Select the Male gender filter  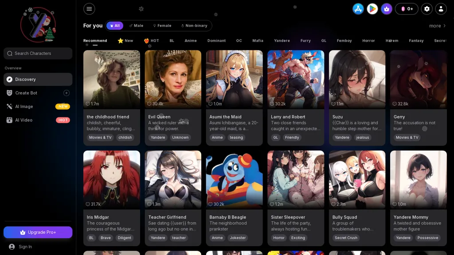click(137, 26)
